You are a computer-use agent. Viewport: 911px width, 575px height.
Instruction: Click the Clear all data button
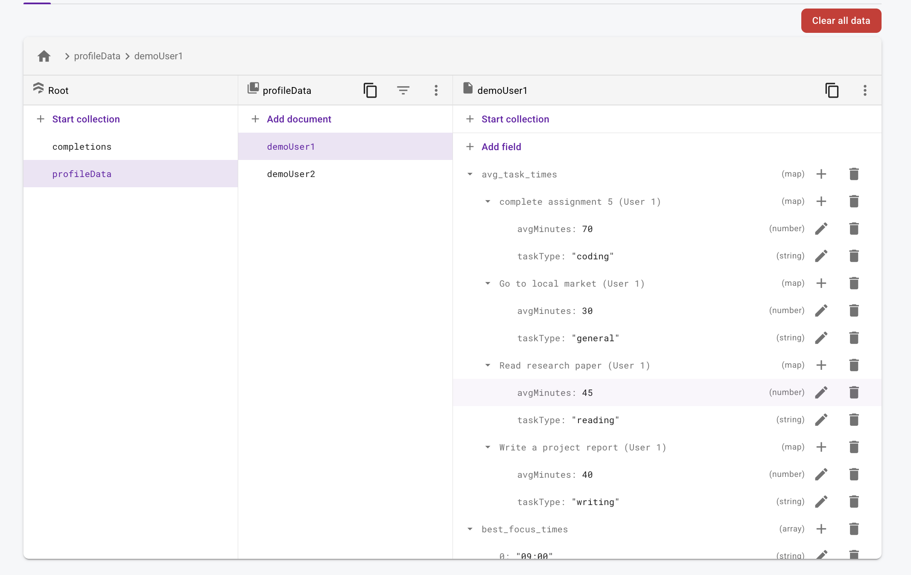[x=841, y=20]
